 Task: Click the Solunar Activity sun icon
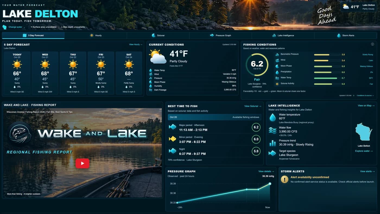coord(277,84)
